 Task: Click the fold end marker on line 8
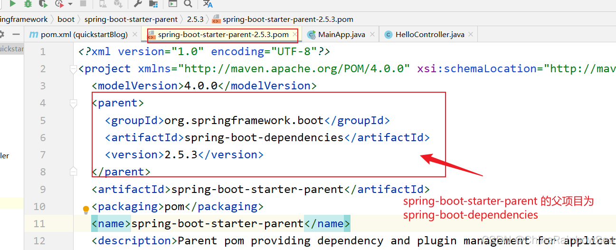pos(73,171)
